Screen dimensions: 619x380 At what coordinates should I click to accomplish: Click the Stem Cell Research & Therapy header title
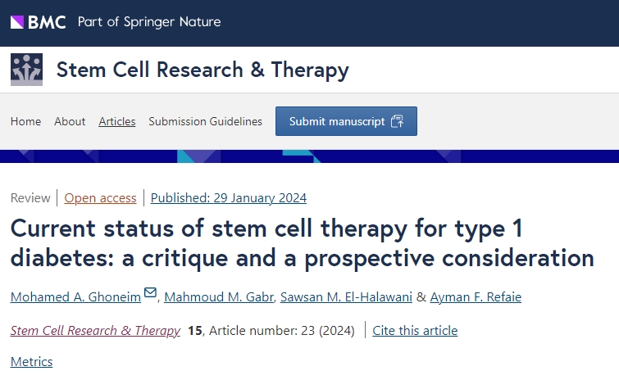pyautogui.click(x=203, y=70)
